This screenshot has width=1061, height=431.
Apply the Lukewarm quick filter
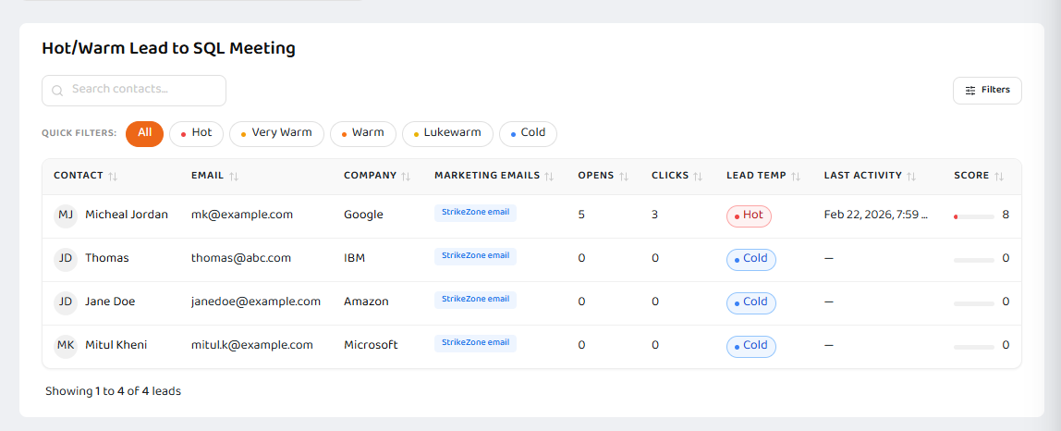[x=448, y=133]
